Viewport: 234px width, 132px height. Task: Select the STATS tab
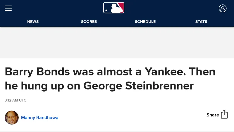[x=201, y=22]
